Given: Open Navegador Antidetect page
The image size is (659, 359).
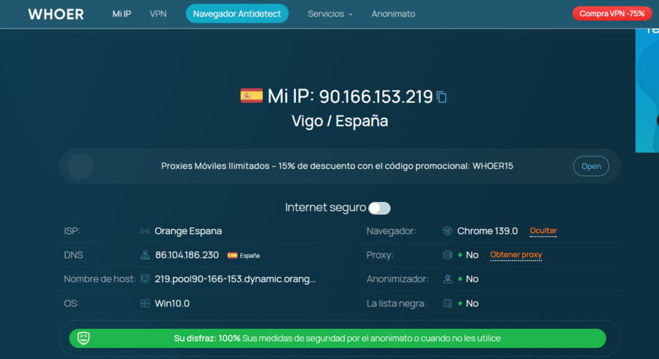Looking at the screenshot, I should (237, 14).
